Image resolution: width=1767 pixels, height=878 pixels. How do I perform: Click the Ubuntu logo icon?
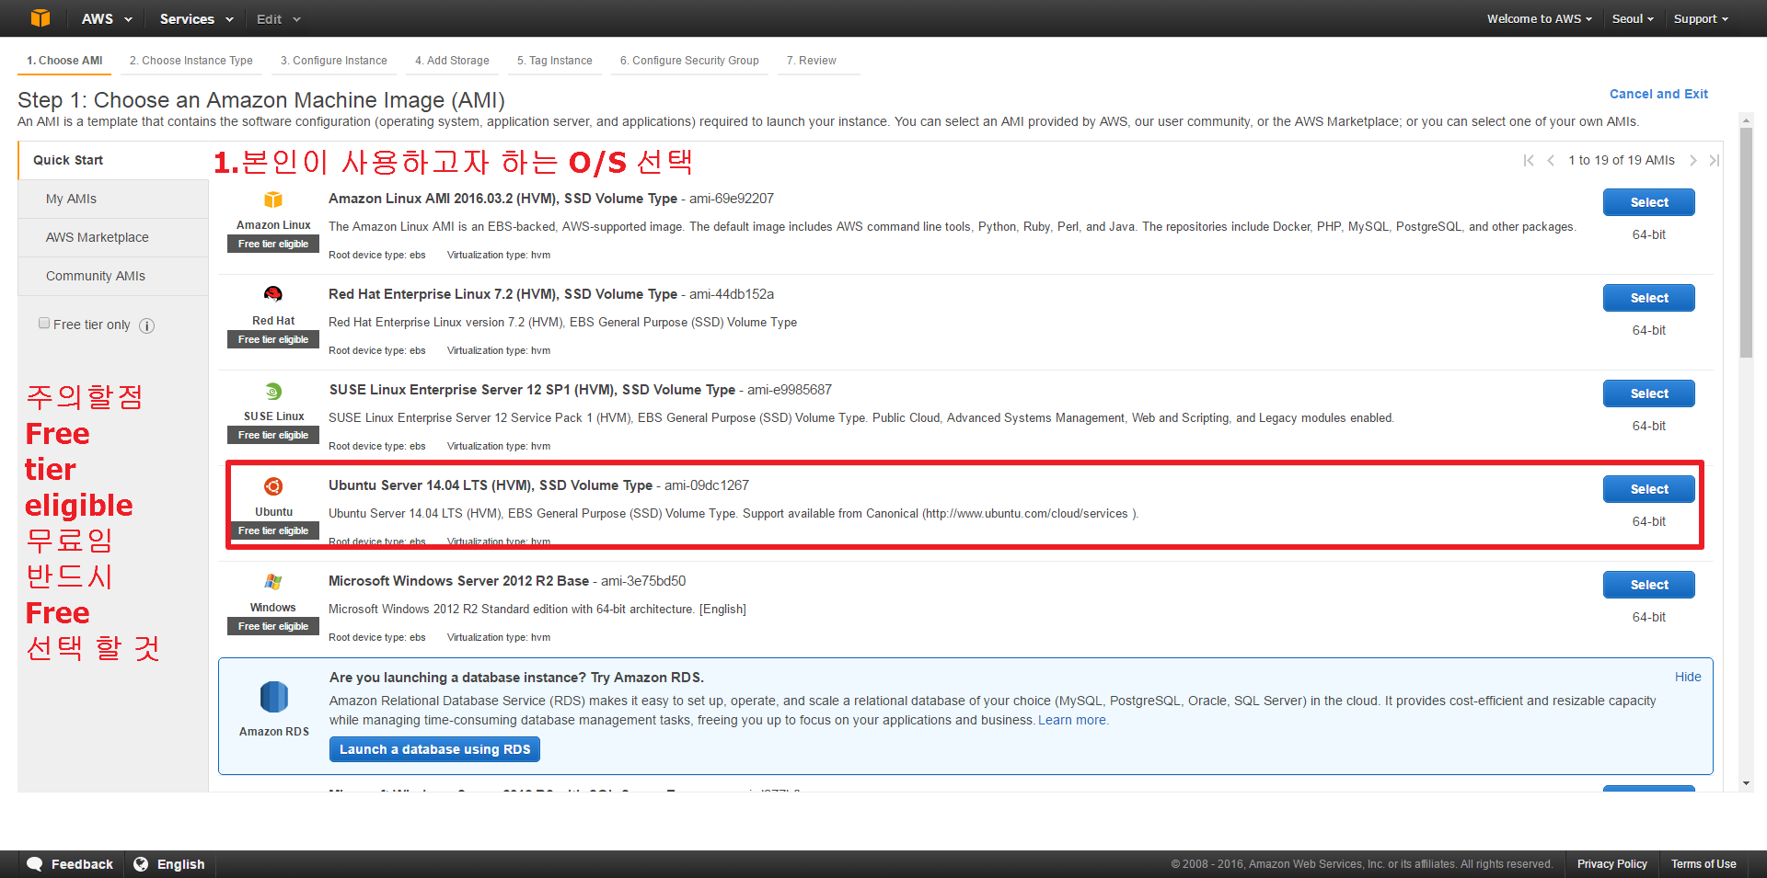click(273, 486)
